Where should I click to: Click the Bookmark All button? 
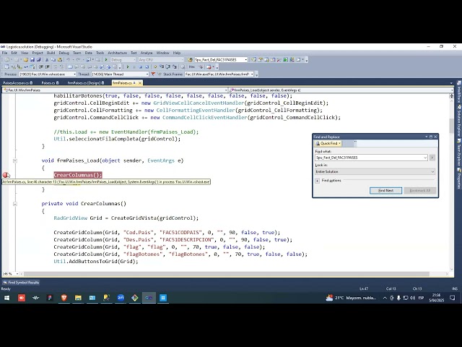click(420, 190)
